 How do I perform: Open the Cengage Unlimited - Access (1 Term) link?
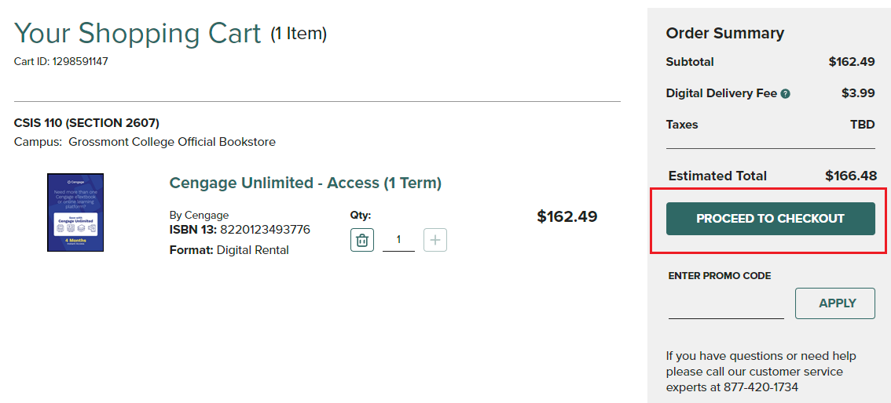pos(305,183)
